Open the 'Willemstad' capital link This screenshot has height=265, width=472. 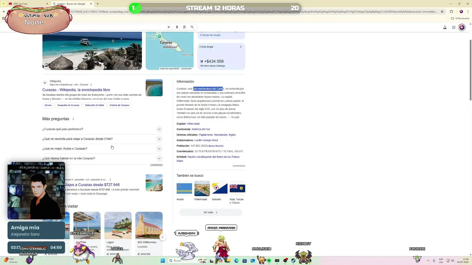coord(193,124)
